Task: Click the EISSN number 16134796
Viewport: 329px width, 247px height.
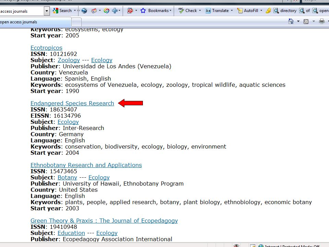Action: coord(67,116)
